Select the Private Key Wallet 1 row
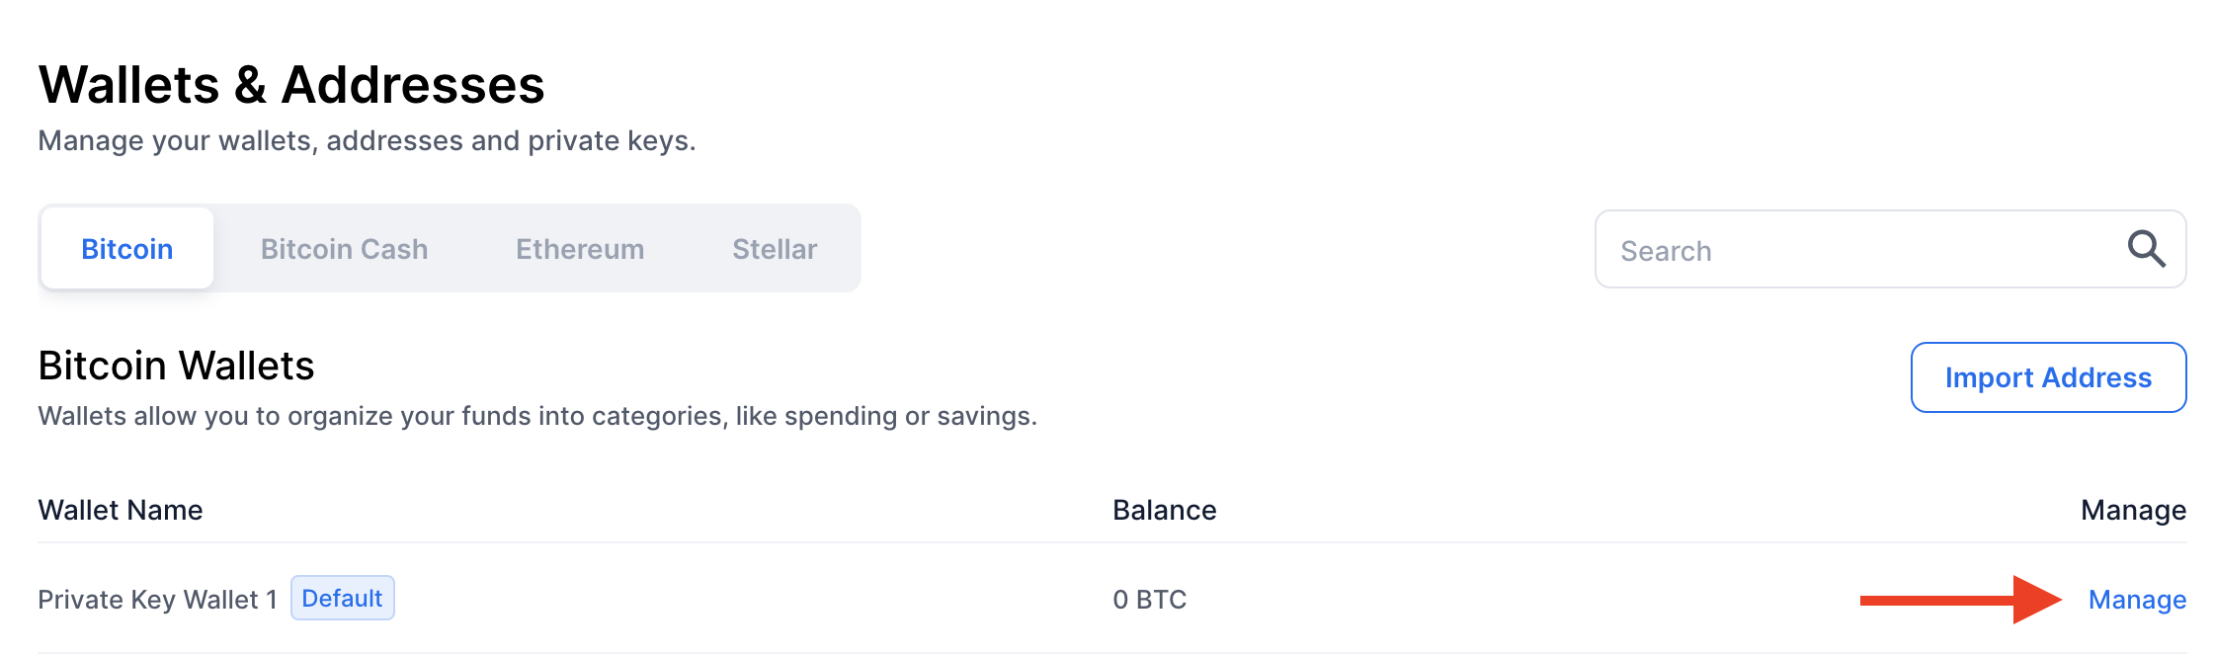Screen dimensions: 2215x656 click(x=790, y=599)
